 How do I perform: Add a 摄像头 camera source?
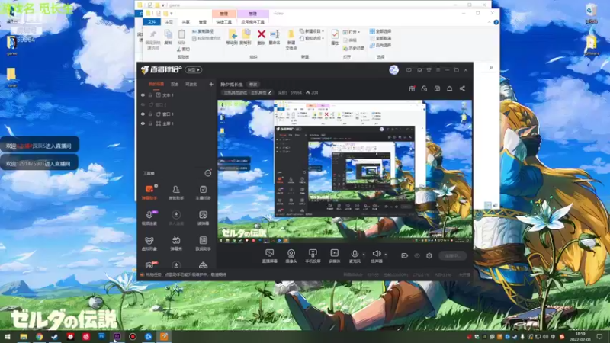tap(291, 256)
